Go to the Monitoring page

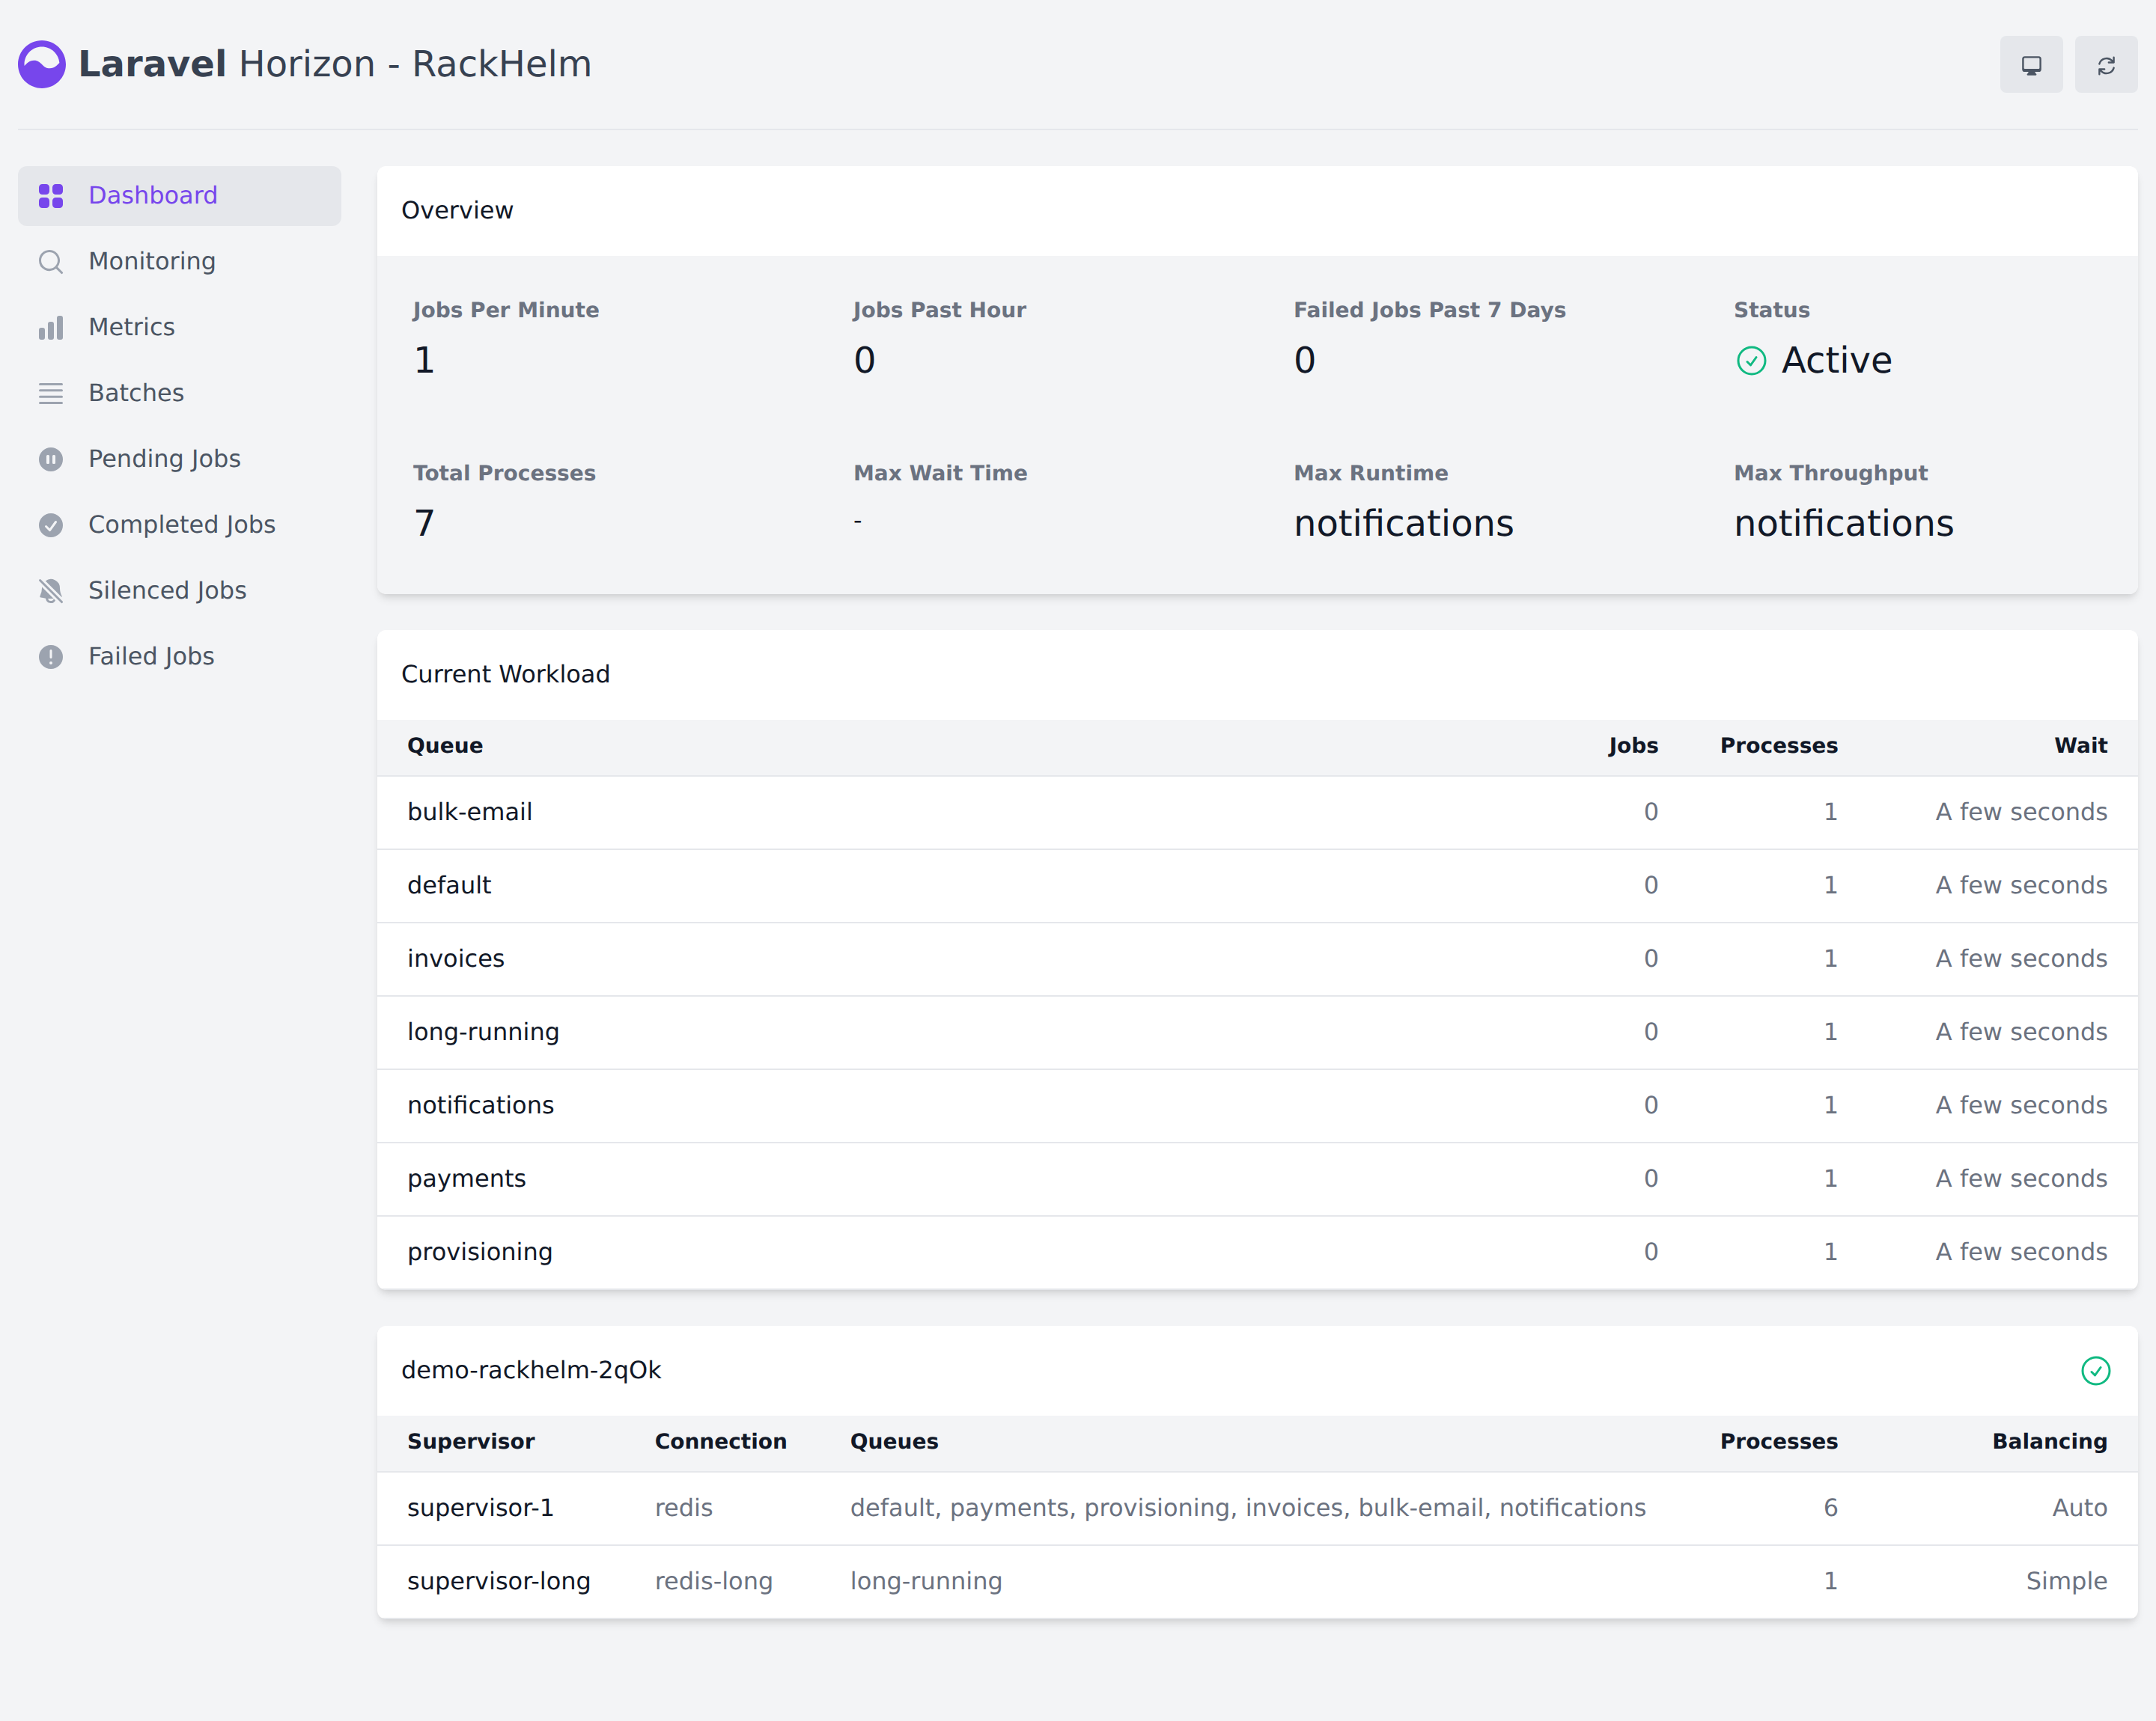[x=179, y=262]
